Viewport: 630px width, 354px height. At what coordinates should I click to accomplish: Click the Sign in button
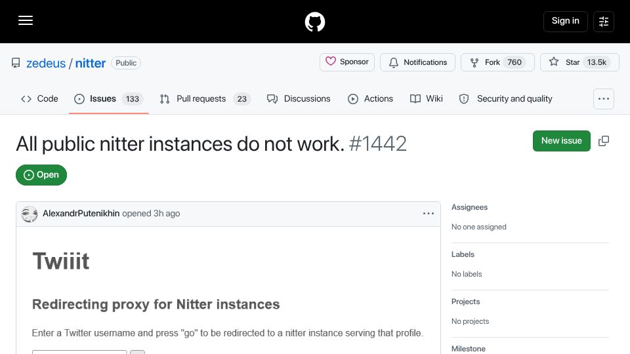(x=565, y=21)
